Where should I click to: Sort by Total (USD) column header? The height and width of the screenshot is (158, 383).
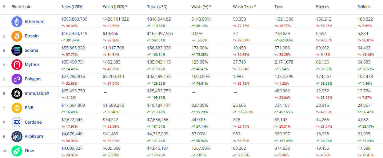[x=158, y=6]
